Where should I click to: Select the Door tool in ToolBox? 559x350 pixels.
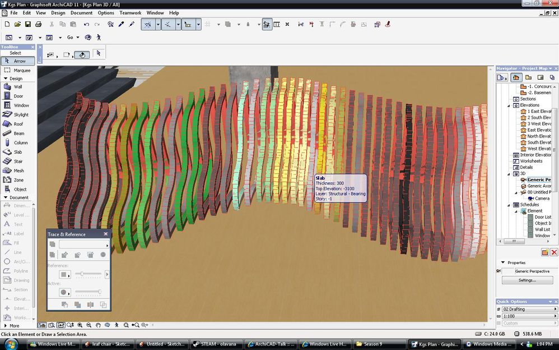coord(18,96)
